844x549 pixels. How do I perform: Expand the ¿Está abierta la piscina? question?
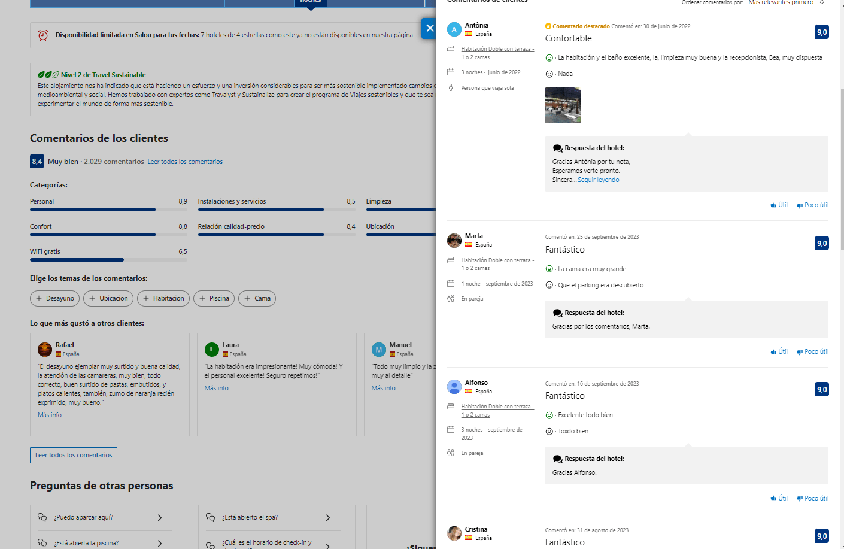104,542
